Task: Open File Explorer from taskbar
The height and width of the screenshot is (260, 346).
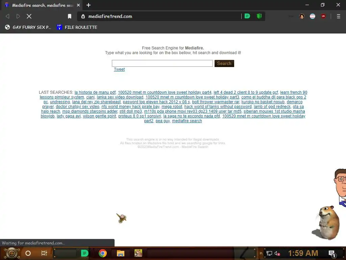Action: click(x=121, y=253)
